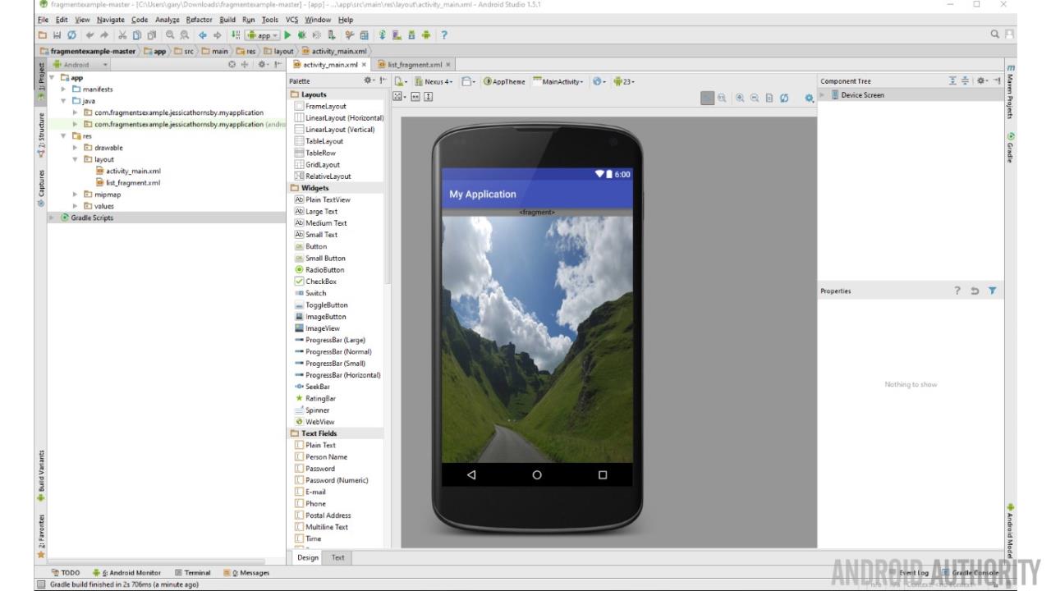Click the Help question mark icon
1051x591 pixels.
[443, 35]
